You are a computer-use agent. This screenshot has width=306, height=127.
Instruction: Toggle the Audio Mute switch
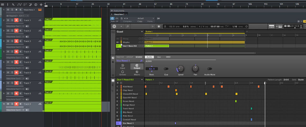[210, 69]
